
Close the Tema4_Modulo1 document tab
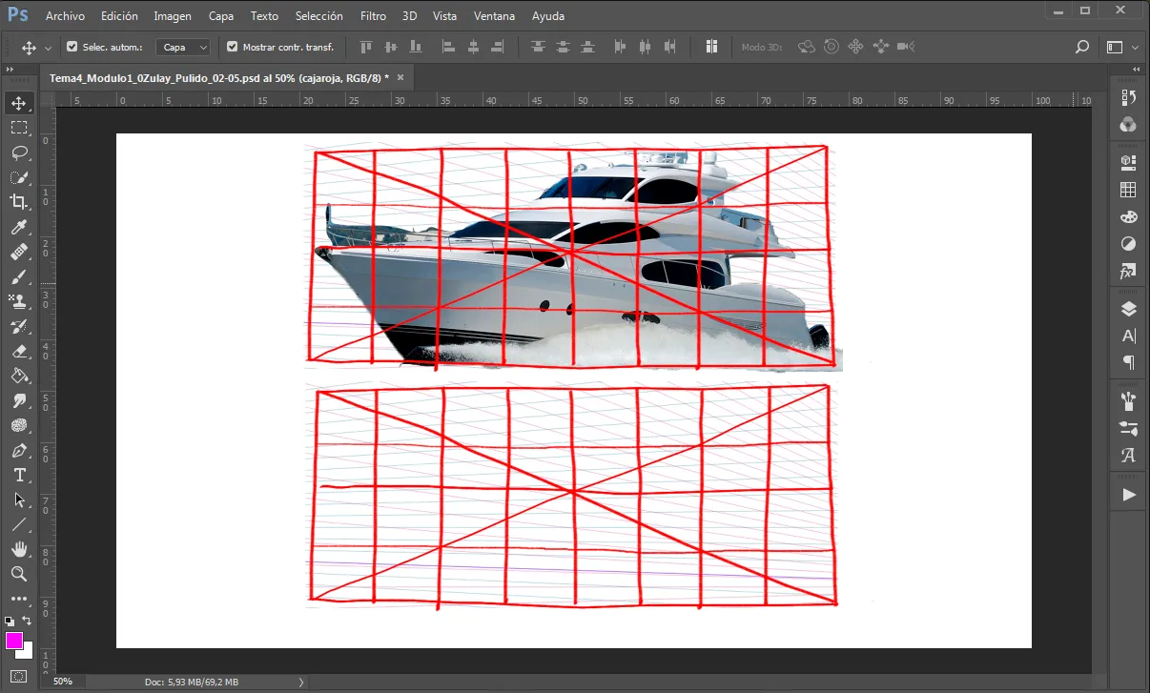(400, 77)
